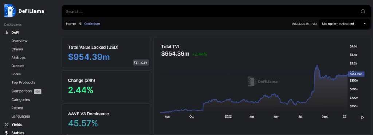Click the chart play arrow icon
373x135 pixels.
362,118
